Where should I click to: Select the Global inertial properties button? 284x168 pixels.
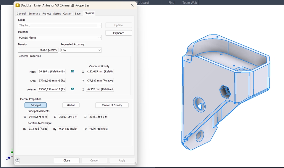click(x=71, y=105)
